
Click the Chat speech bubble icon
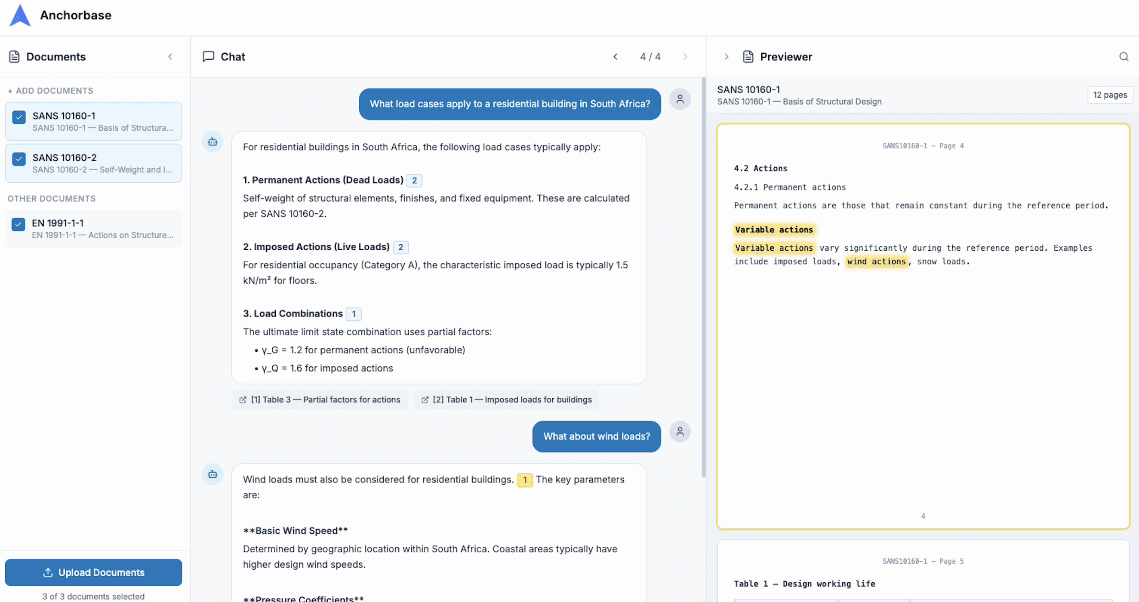[208, 57]
